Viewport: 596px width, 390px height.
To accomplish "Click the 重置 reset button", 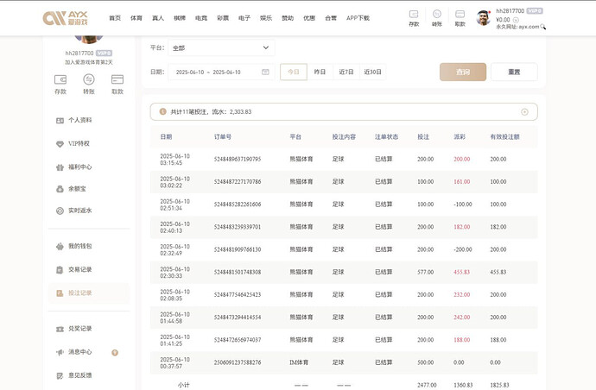I will 514,72.
